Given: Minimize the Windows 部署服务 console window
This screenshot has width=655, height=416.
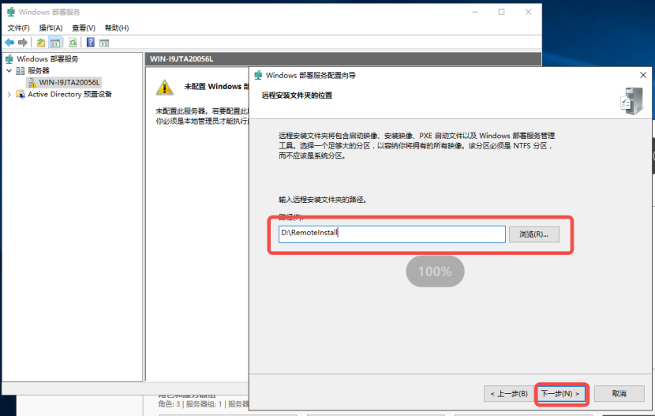Looking at the screenshot, I should tap(475, 12).
